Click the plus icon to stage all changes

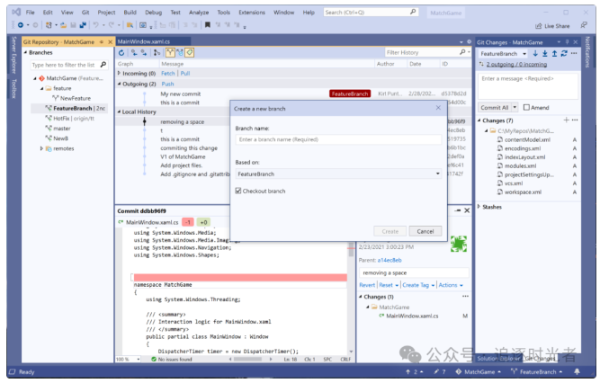point(566,120)
